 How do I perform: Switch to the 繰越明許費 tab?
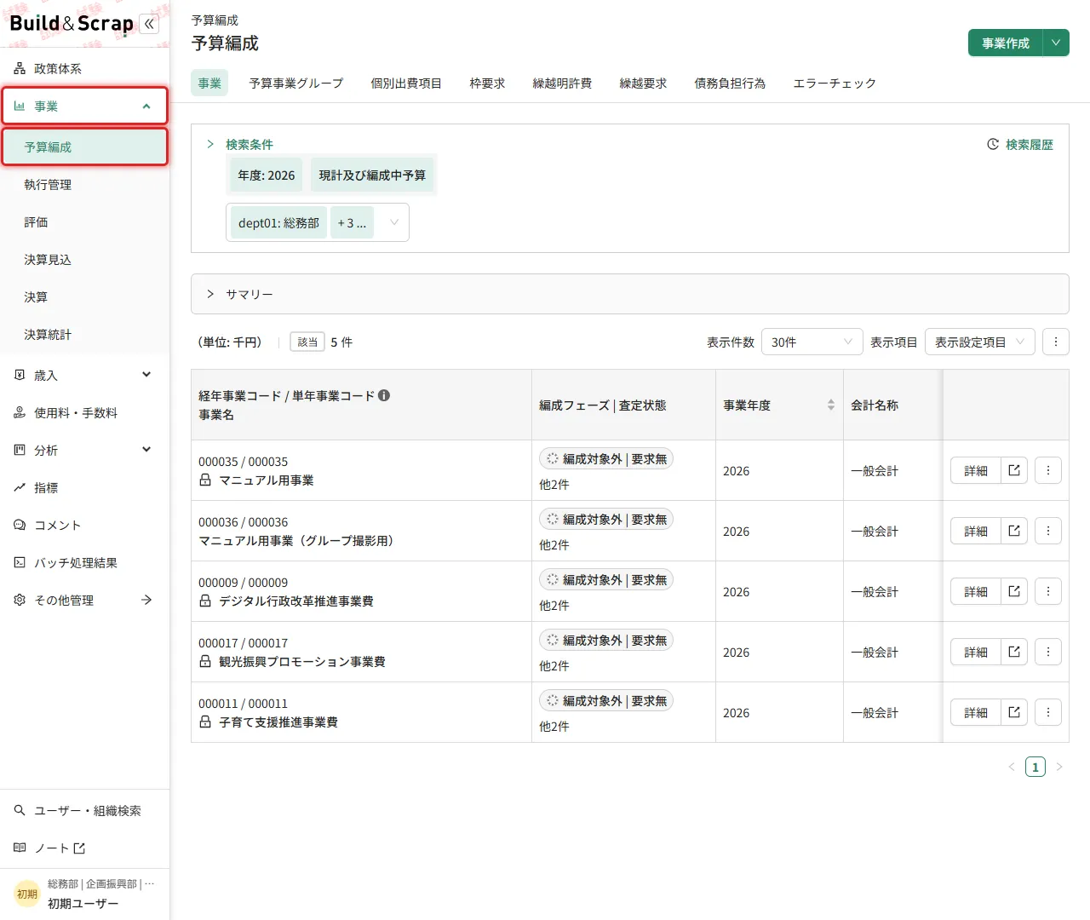pyautogui.click(x=562, y=83)
